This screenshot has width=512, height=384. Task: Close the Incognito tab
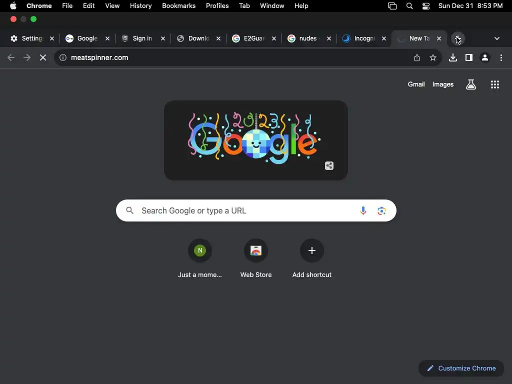[384, 38]
